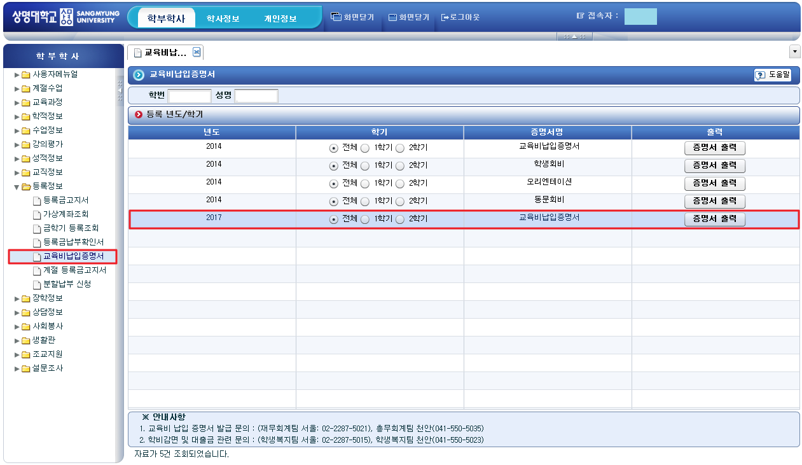The height and width of the screenshot is (465, 802).
Task: Click the 로그아웃 logout icon
Action: coord(445,17)
